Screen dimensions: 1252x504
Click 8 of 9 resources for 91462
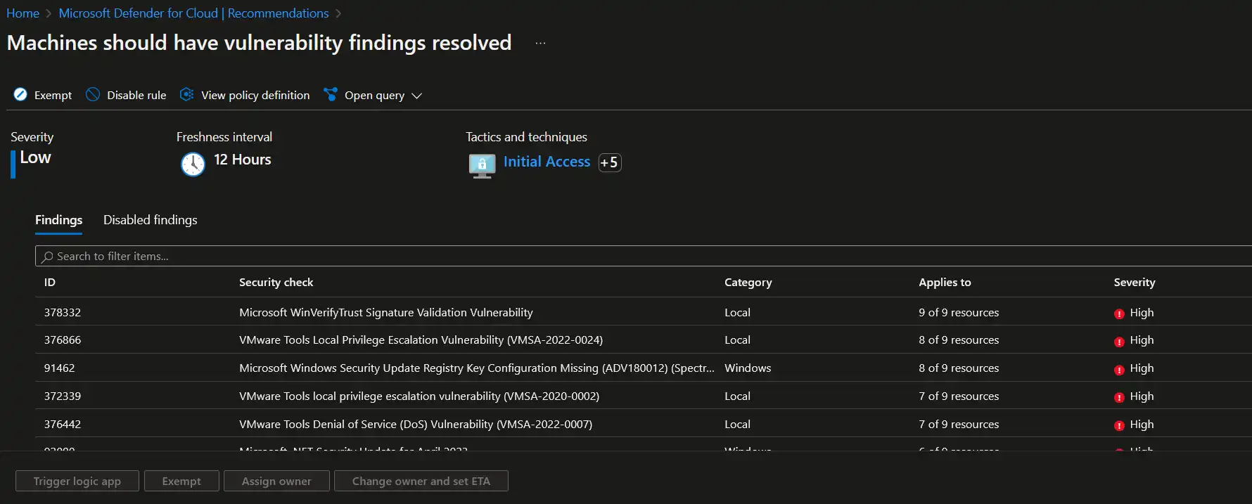point(959,368)
